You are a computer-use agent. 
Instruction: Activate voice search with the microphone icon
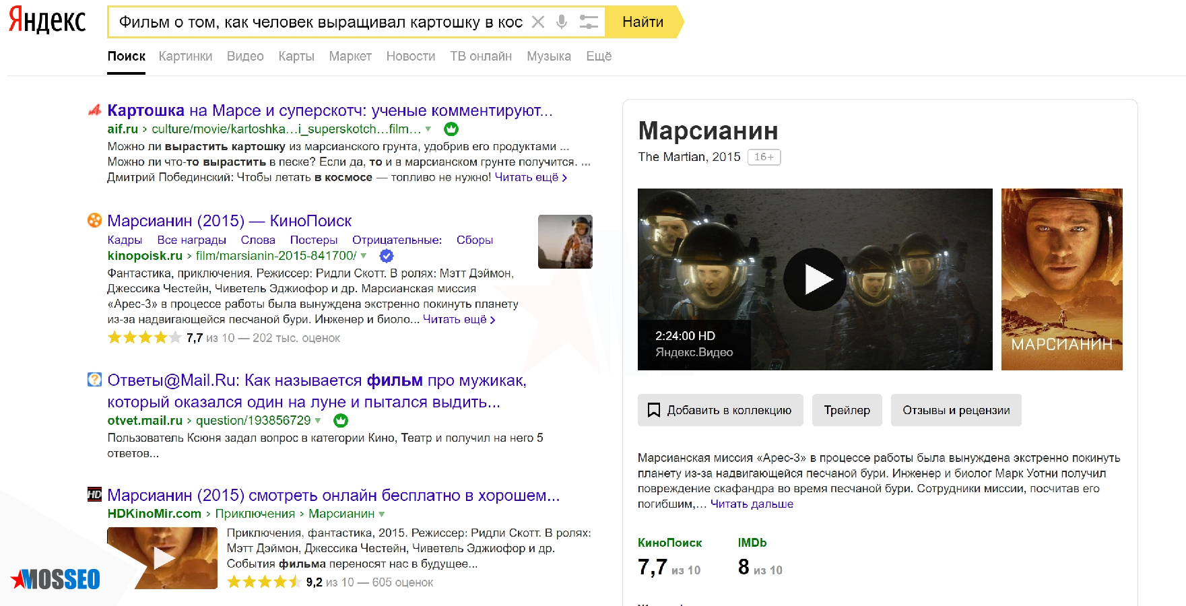click(562, 22)
